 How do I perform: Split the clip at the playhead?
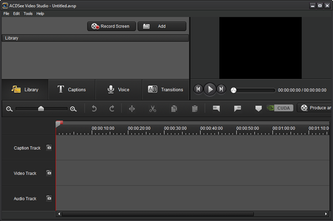tap(132, 109)
